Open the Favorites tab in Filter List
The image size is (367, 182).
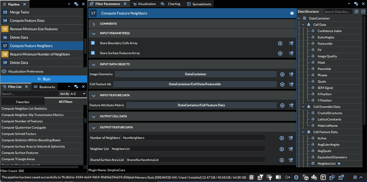pos(23,102)
